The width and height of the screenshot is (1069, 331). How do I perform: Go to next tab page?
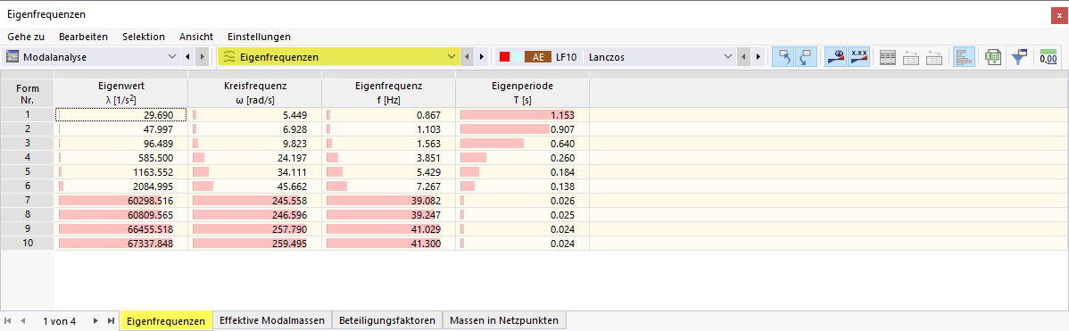95,321
